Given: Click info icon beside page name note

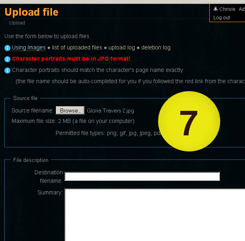Looking at the screenshot, I should (7, 70).
